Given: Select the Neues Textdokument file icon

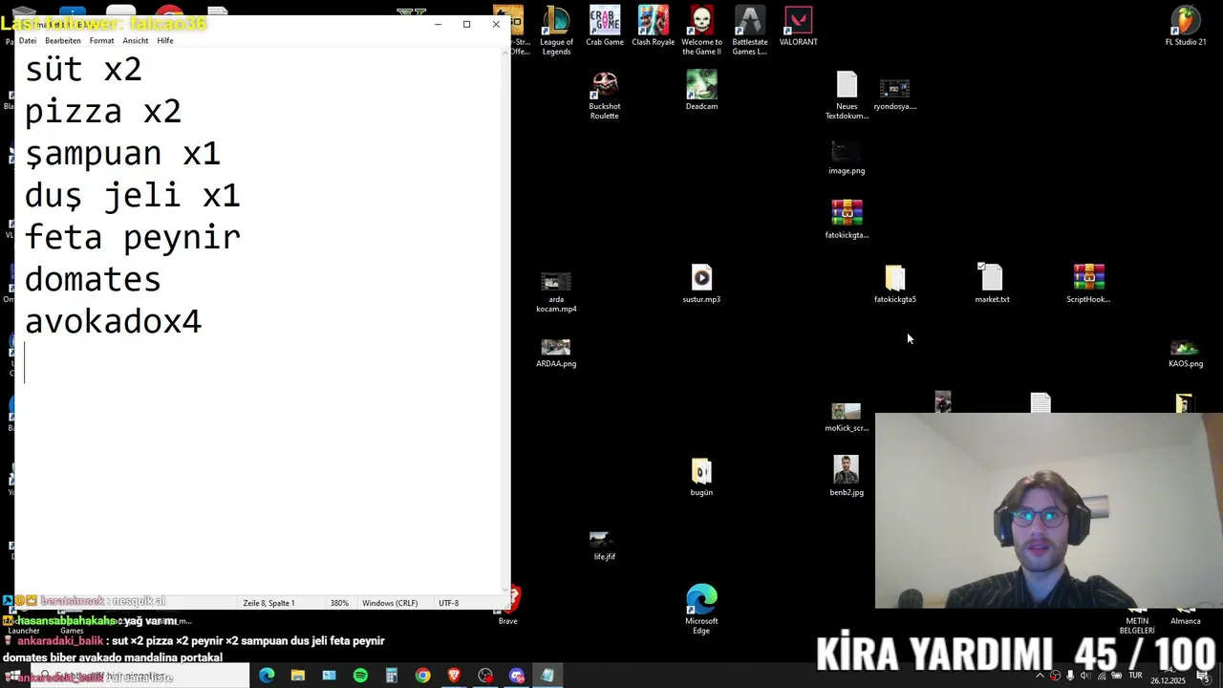Looking at the screenshot, I should 847,96.
